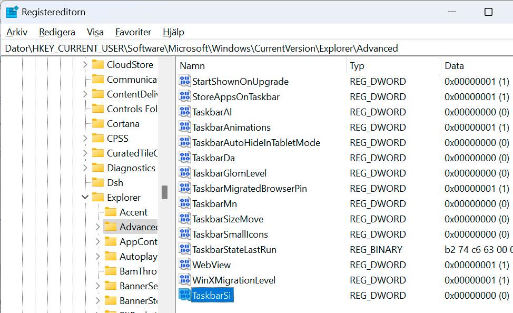Screen dimensions: 513x313
Task: Select the TaskbarSmallIcons DWORD icon
Action: [x=184, y=234]
